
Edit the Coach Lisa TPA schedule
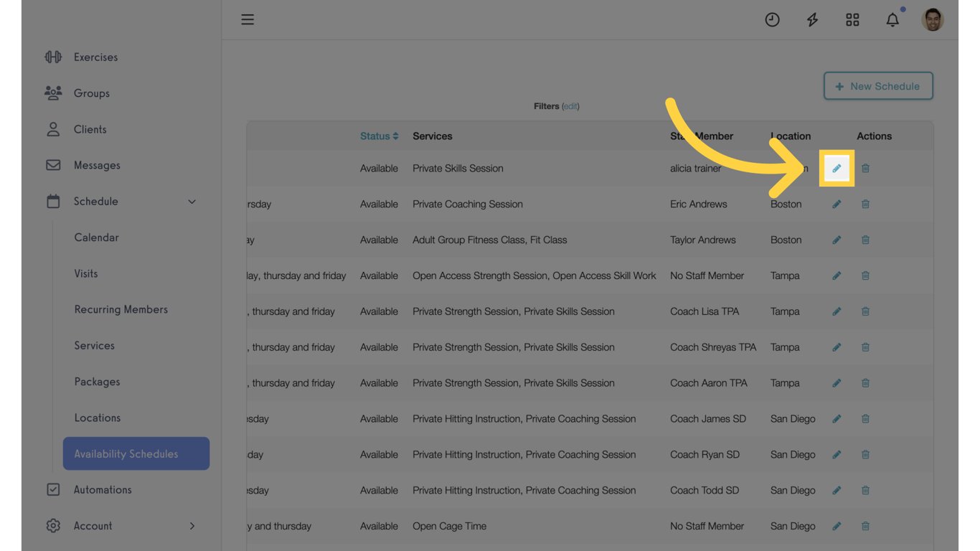pos(837,311)
